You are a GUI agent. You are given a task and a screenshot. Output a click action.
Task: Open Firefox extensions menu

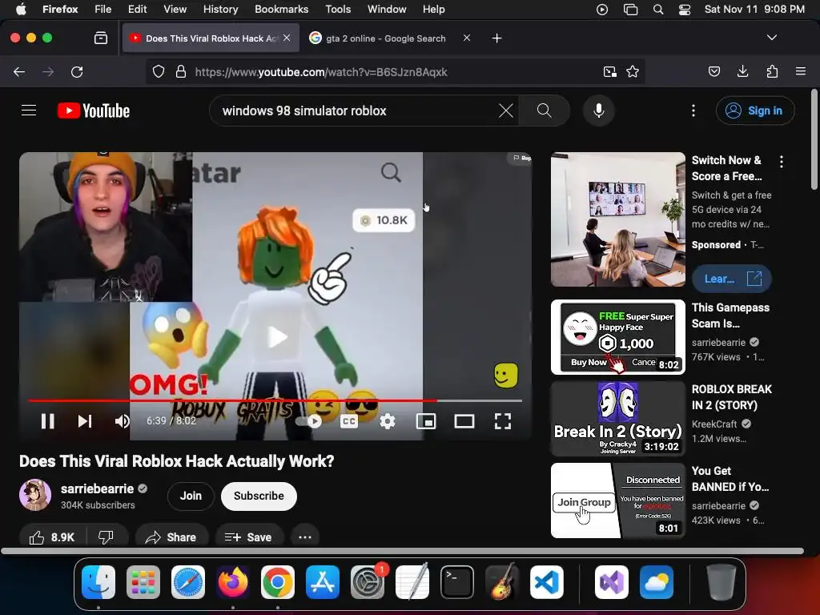pos(772,71)
